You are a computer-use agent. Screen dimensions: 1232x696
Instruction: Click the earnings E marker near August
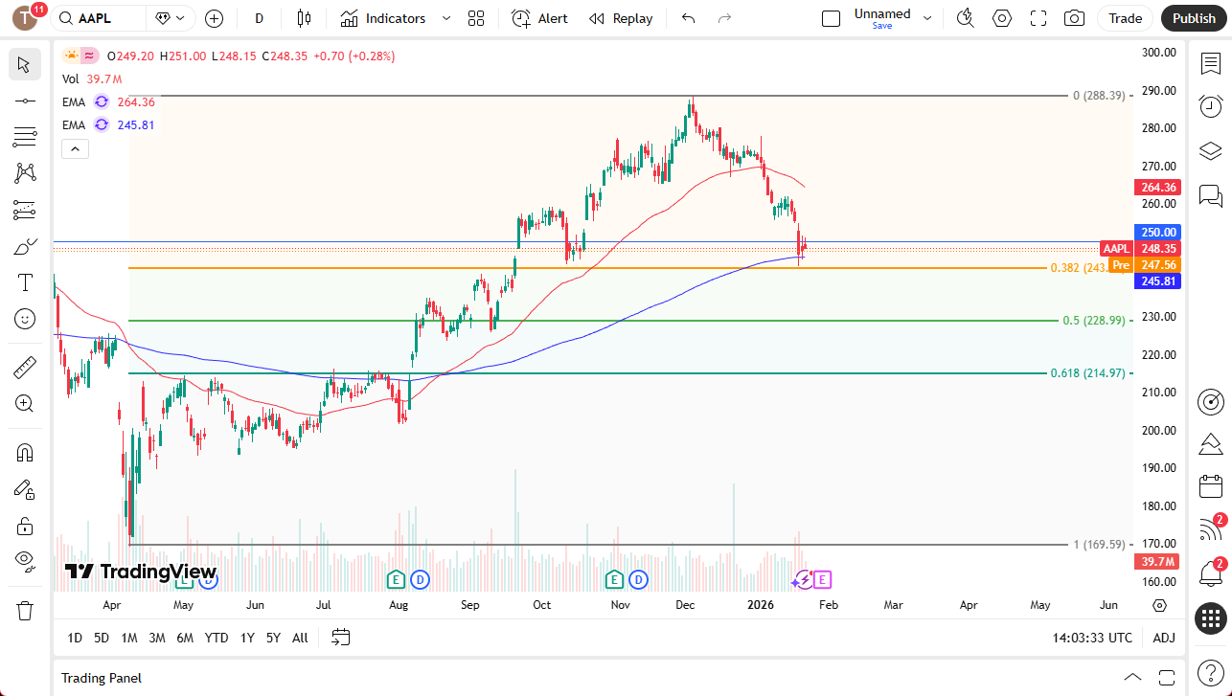pos(396,578)
